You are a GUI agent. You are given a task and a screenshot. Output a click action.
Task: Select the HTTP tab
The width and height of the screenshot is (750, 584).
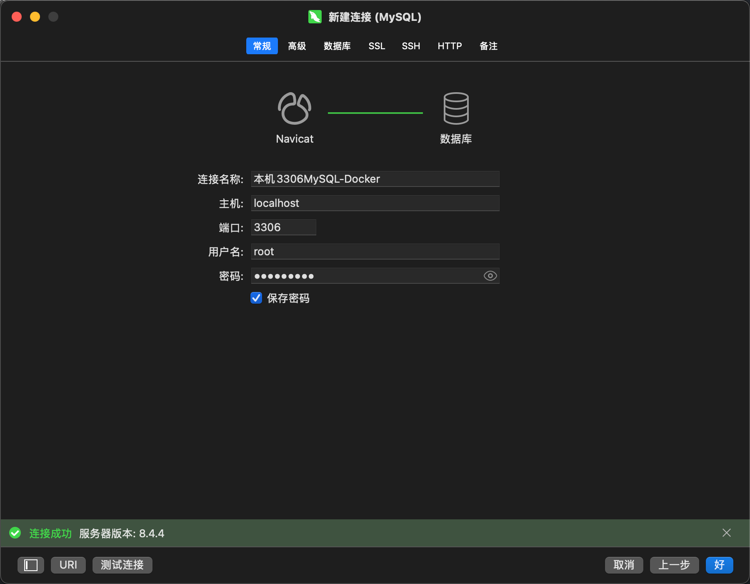pos(450,46)
